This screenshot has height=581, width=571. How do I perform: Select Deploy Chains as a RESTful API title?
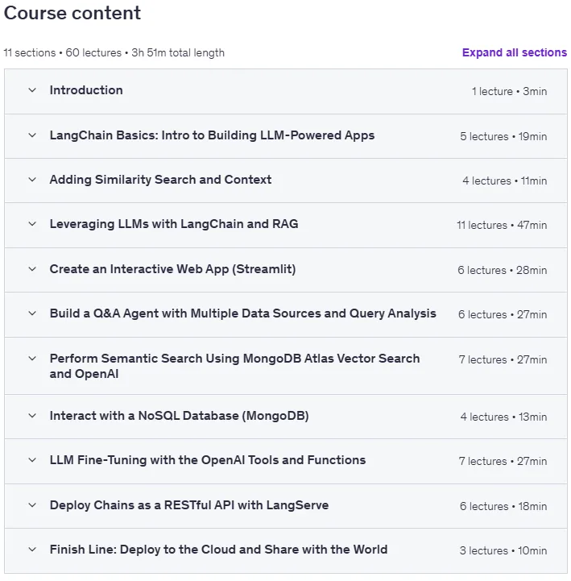pos(189,505)
